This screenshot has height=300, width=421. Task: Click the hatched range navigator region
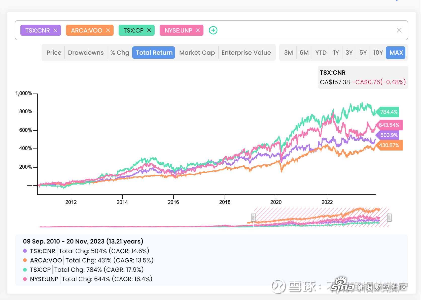click(321, 217)
